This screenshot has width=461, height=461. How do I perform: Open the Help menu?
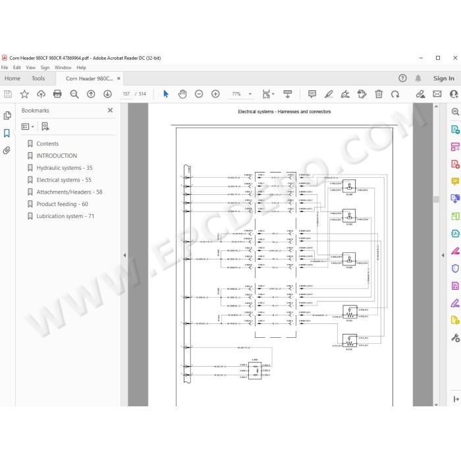pyautogui.click(x=82, y=67)
